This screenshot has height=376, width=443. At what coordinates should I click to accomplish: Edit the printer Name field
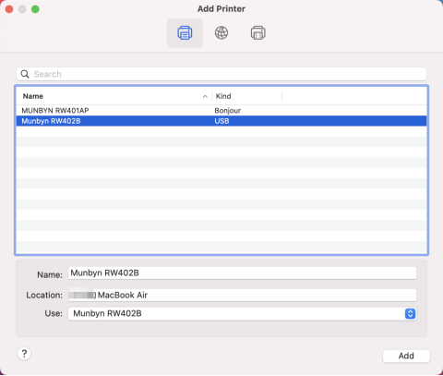(x=242, y=273)
